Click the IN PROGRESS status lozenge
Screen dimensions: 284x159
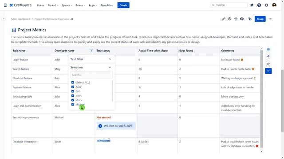(104, 141)
